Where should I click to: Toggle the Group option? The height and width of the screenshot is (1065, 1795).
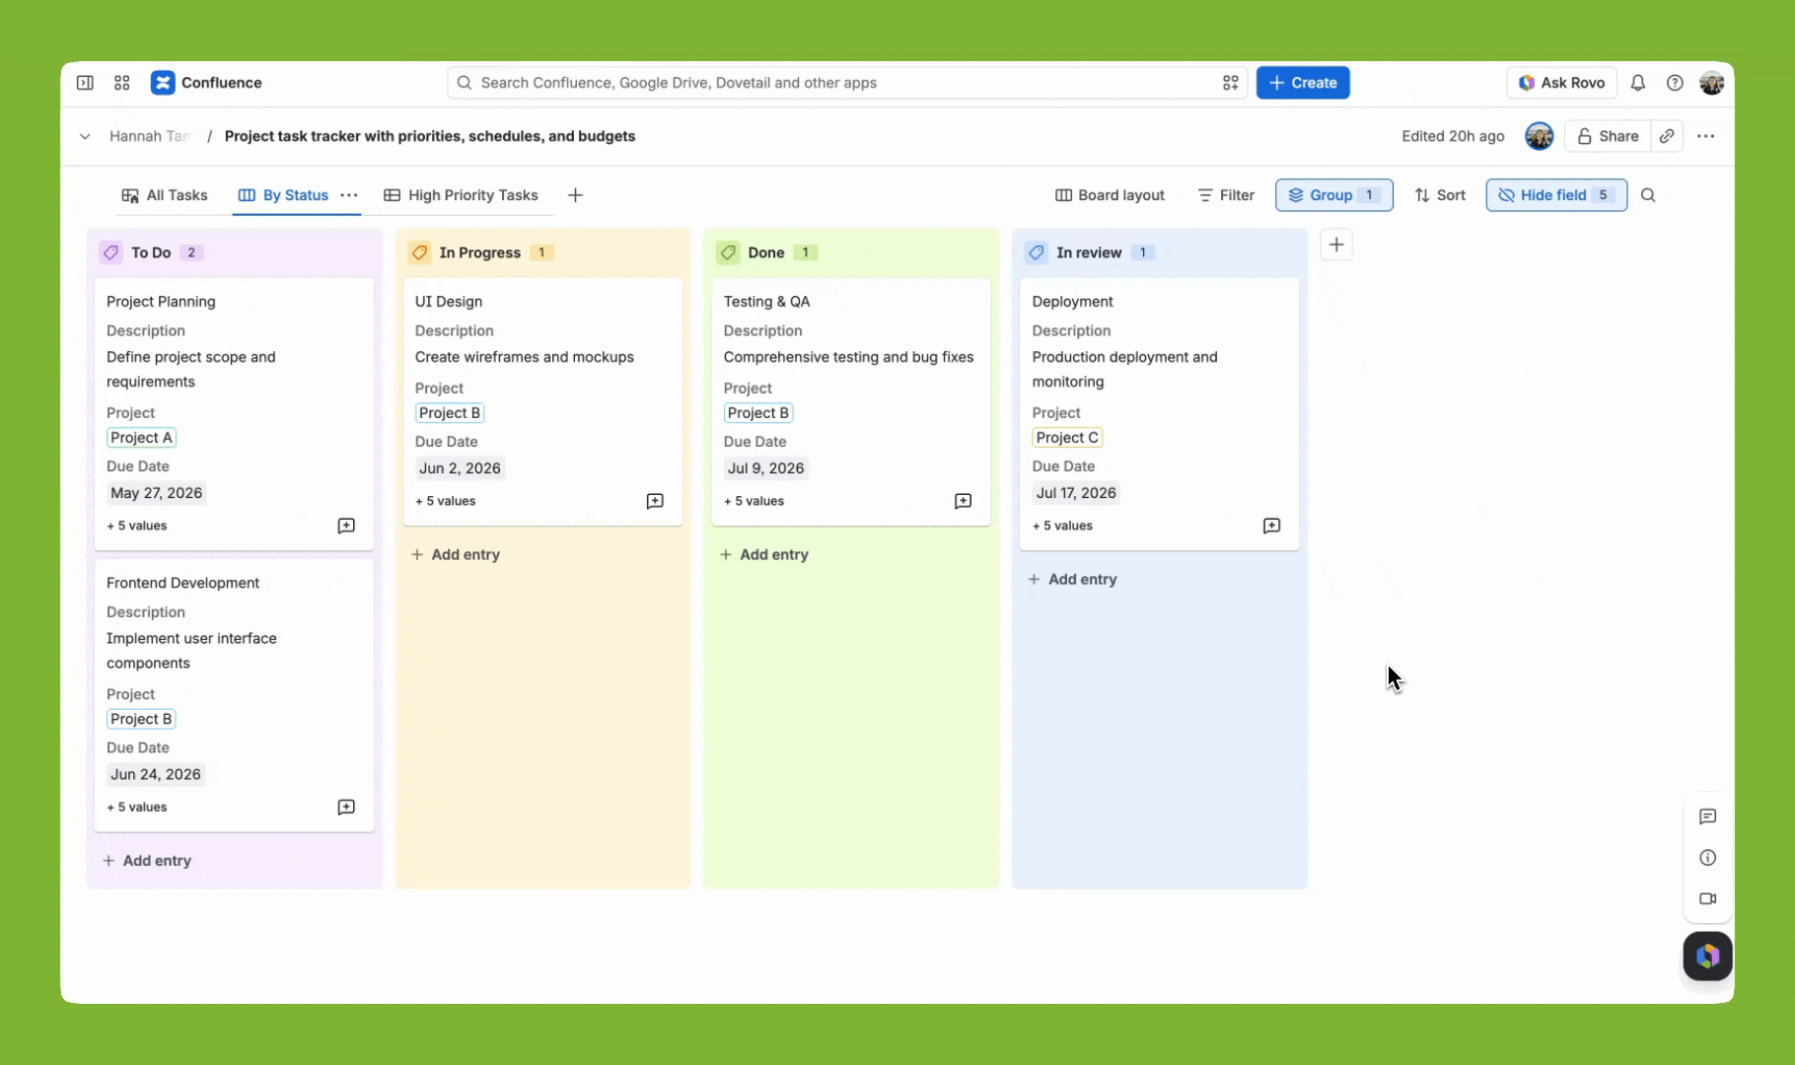point(1333,195)
